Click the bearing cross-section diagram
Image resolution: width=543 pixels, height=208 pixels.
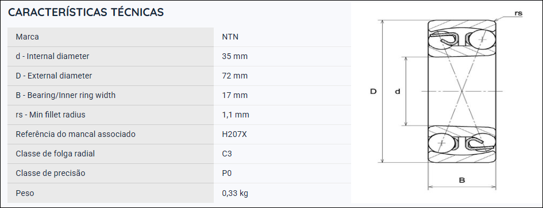click(446, 101)
